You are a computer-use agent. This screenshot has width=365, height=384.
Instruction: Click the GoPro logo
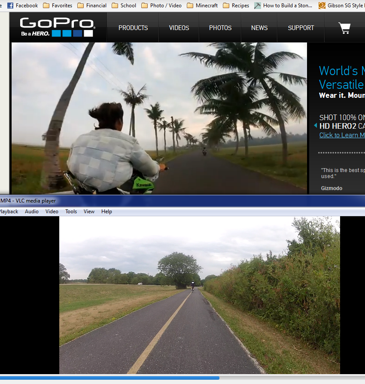point(58,27)
